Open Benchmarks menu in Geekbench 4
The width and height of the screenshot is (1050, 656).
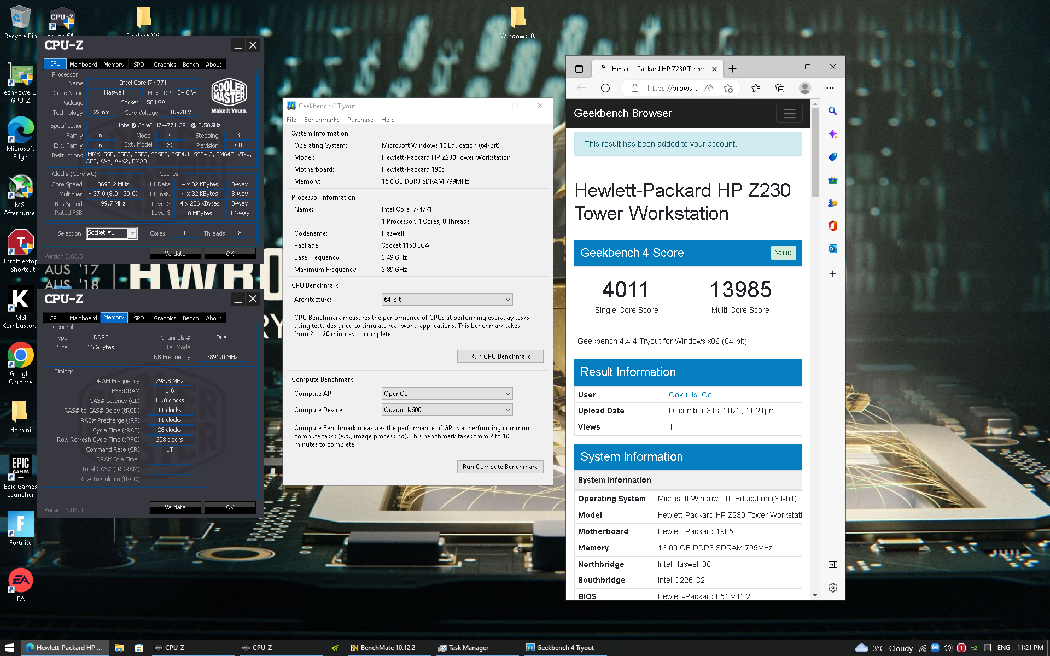tap(322, 120)
